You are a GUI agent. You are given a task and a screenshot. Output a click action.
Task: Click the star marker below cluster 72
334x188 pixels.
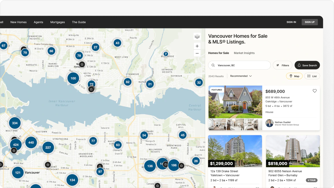point(91,89)
